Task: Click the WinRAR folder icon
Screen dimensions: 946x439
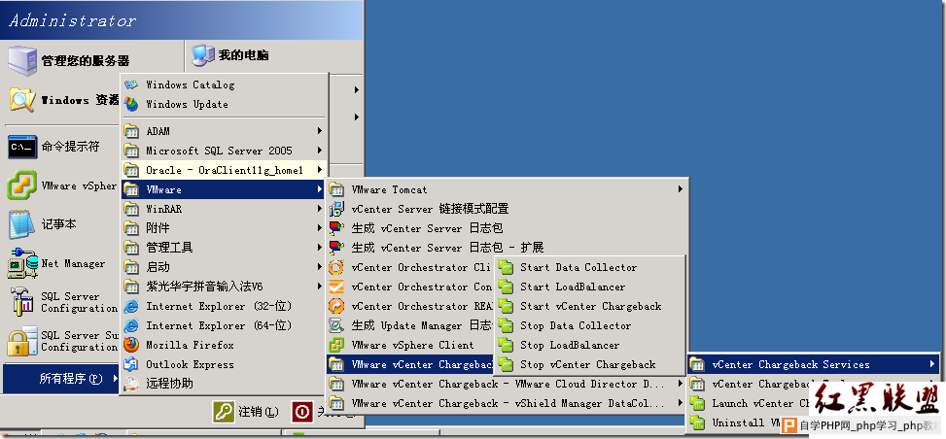Action: click(131, 209)
